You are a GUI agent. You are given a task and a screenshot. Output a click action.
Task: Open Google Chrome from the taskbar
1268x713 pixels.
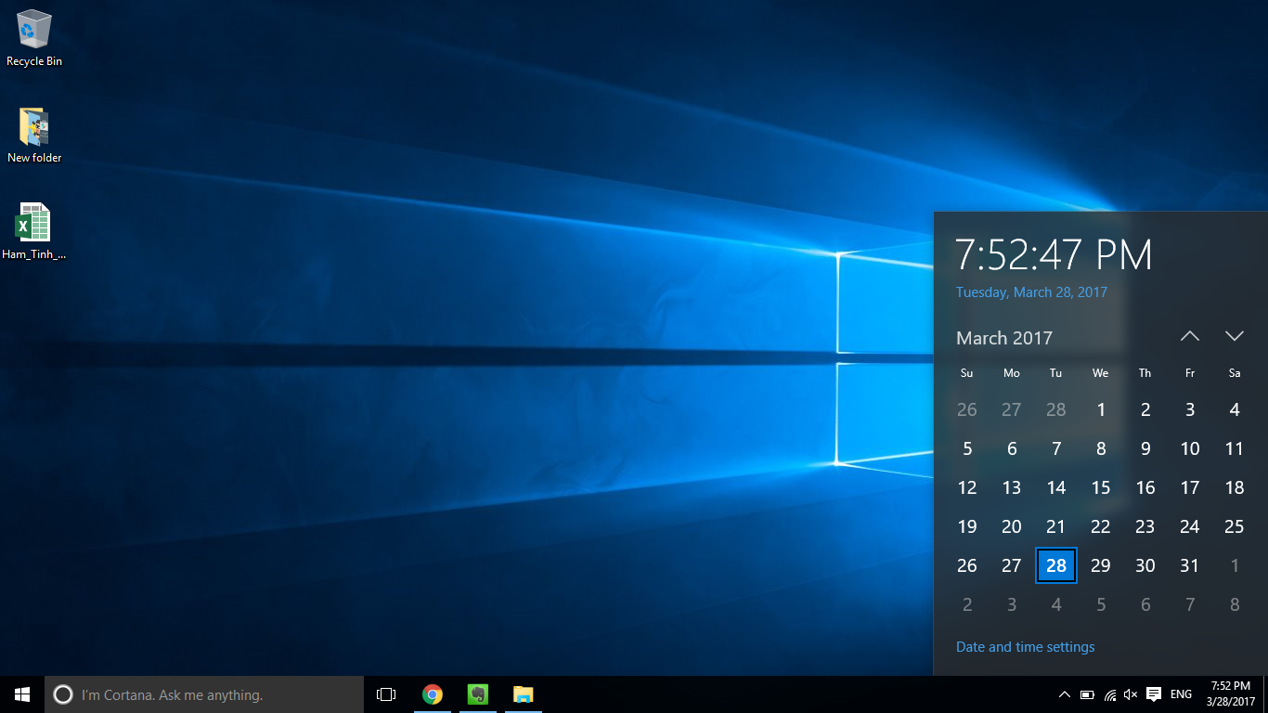[x=433, y=694]
